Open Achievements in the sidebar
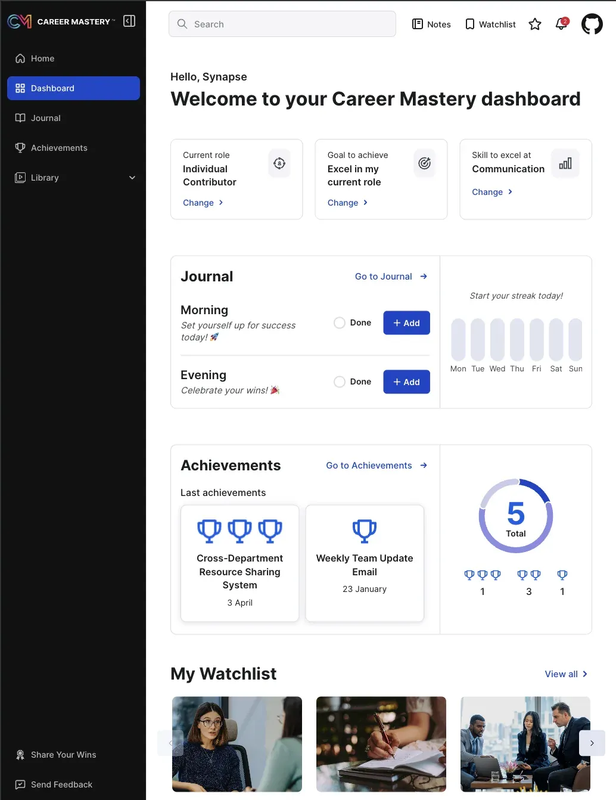 tap(73, 148)
